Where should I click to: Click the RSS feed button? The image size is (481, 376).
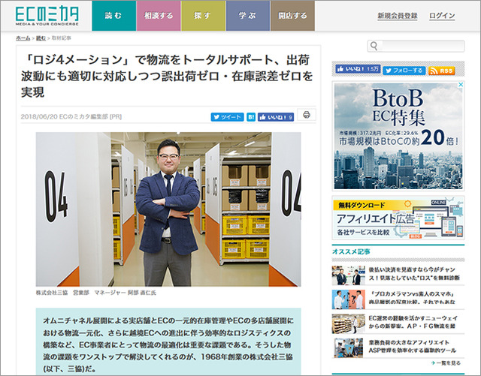(x=441, y=71)
